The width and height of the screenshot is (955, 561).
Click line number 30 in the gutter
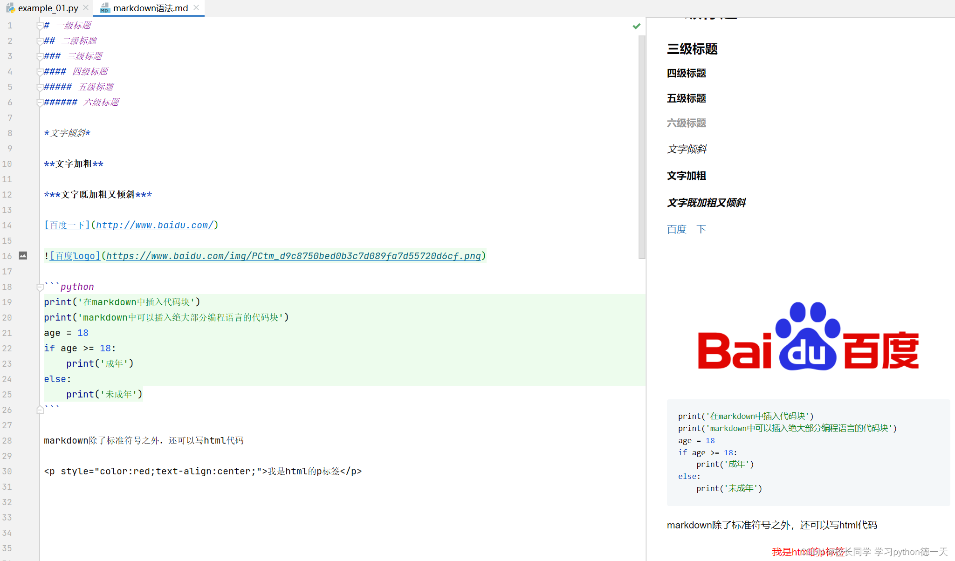pyautogui.click(x=7, y=471)
